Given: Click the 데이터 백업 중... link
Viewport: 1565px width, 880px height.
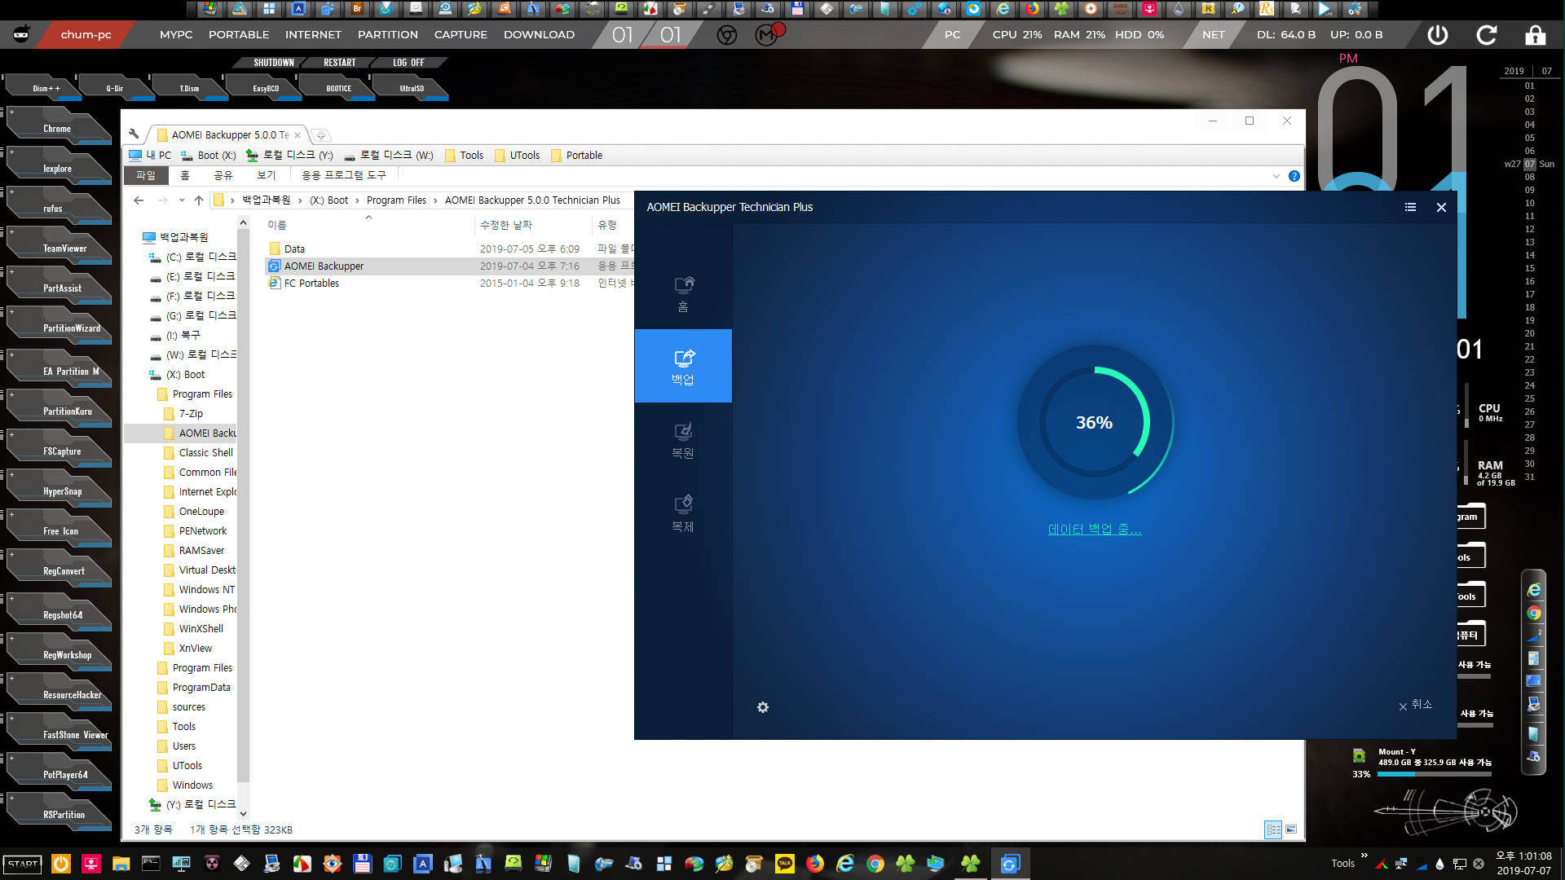Looking at the screenshot, I should coord(1094,529).
